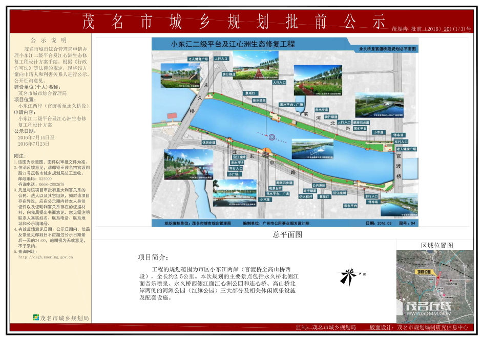Open the rendering image beside the 老人健身广场 label near 永久桥

coord(180,76)
